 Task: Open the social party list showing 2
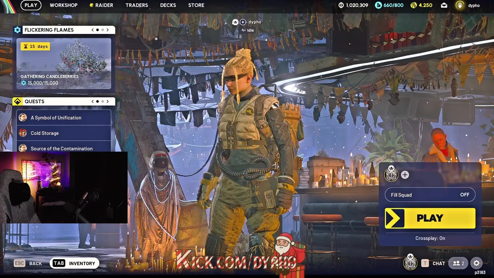tap(458, 263)
